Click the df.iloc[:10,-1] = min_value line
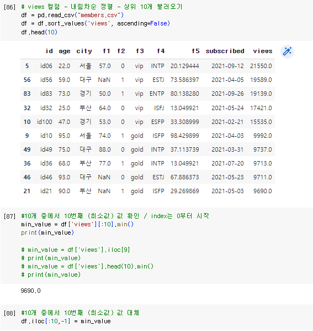The width and height of the screenshot is (313, 331). coord(66,321)
